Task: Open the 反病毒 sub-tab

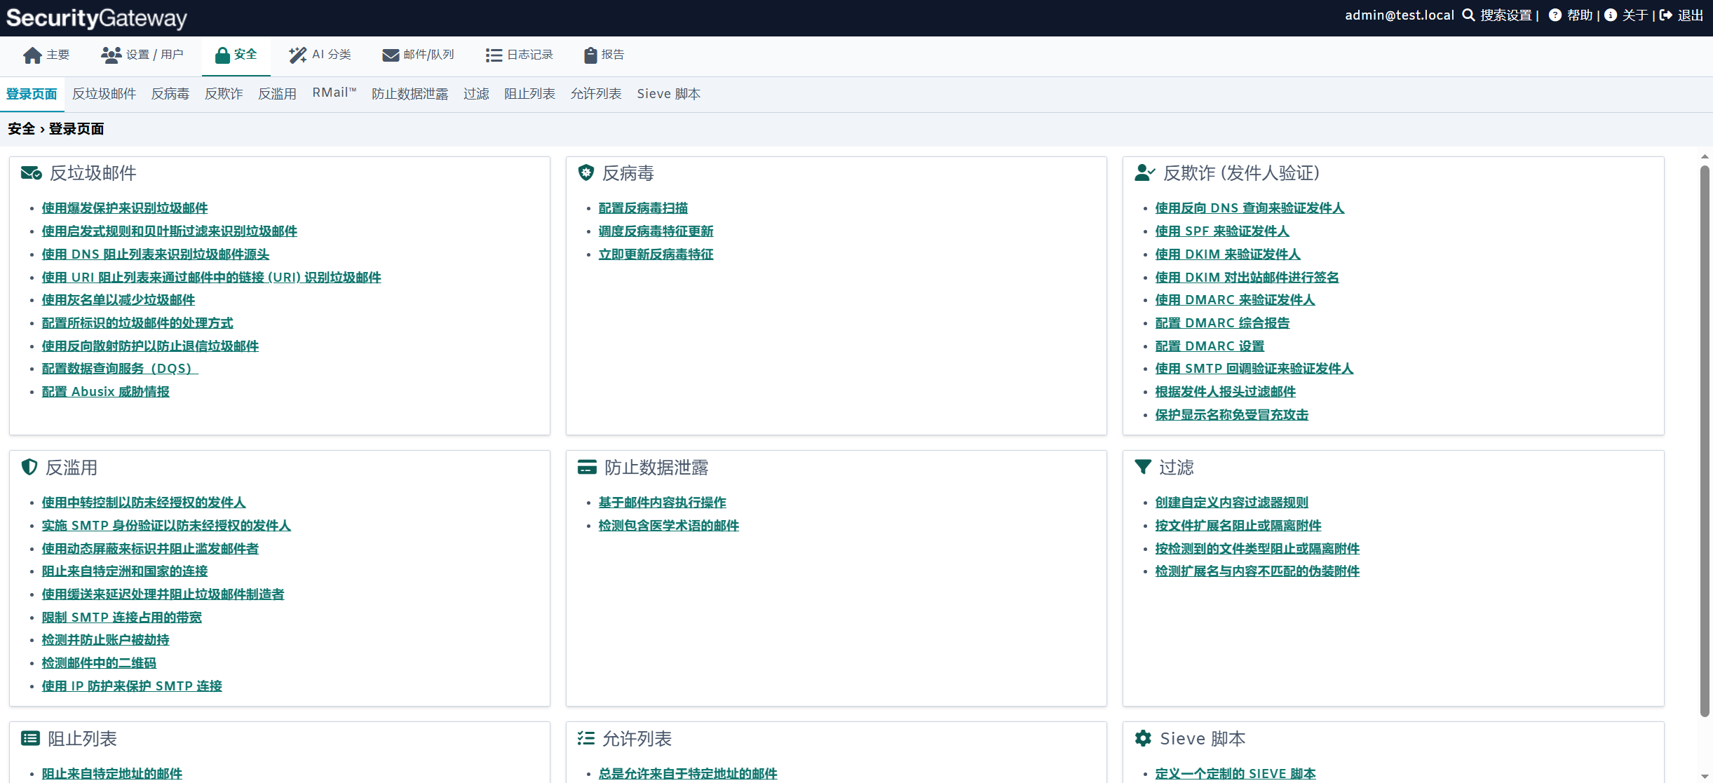Action: pos(170,94)
